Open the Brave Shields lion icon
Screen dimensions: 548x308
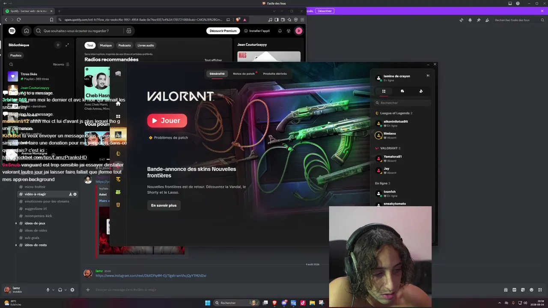coord(238,20)
